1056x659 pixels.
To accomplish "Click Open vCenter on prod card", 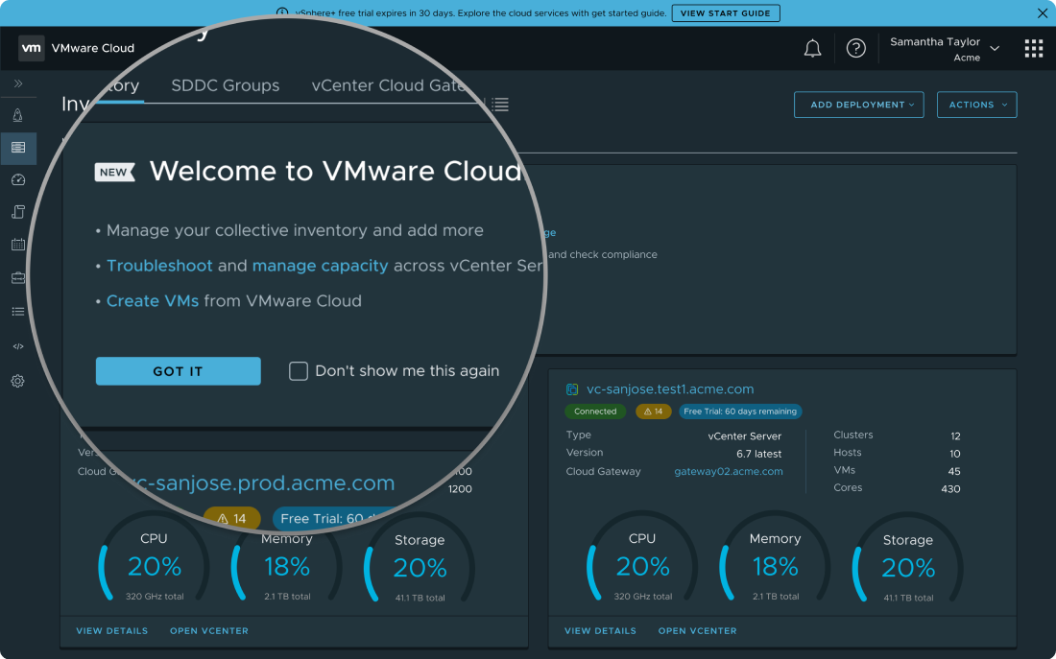I will (x=208, y=631).
